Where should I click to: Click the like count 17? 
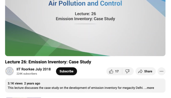[117, 71]
